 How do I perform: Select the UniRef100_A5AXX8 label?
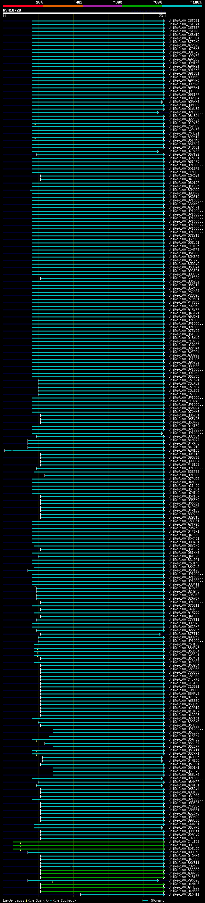tap(184, 102)
